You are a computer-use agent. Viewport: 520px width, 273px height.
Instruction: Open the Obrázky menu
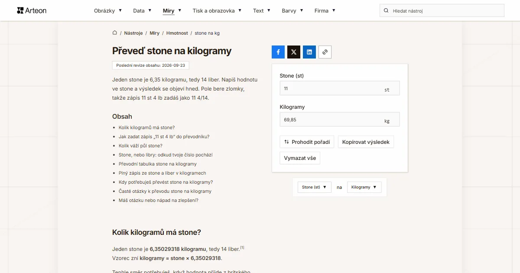108,10
